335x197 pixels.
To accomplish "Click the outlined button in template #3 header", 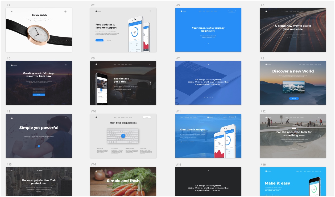I will click(x=232, y=11).
